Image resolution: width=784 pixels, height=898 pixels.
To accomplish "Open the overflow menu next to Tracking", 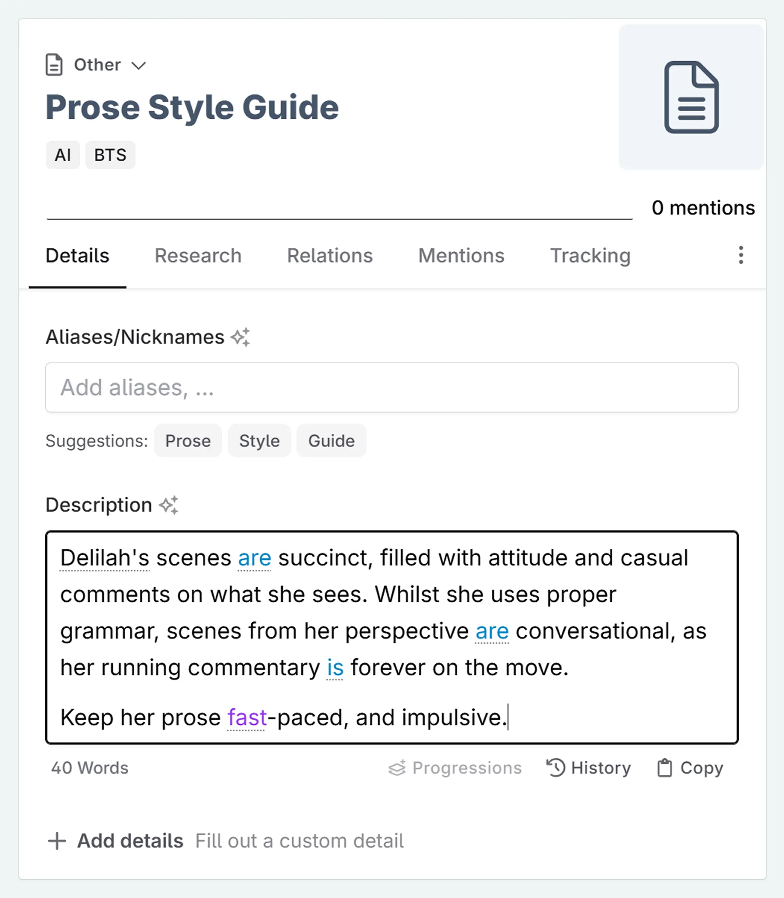I will coord(740,255).
